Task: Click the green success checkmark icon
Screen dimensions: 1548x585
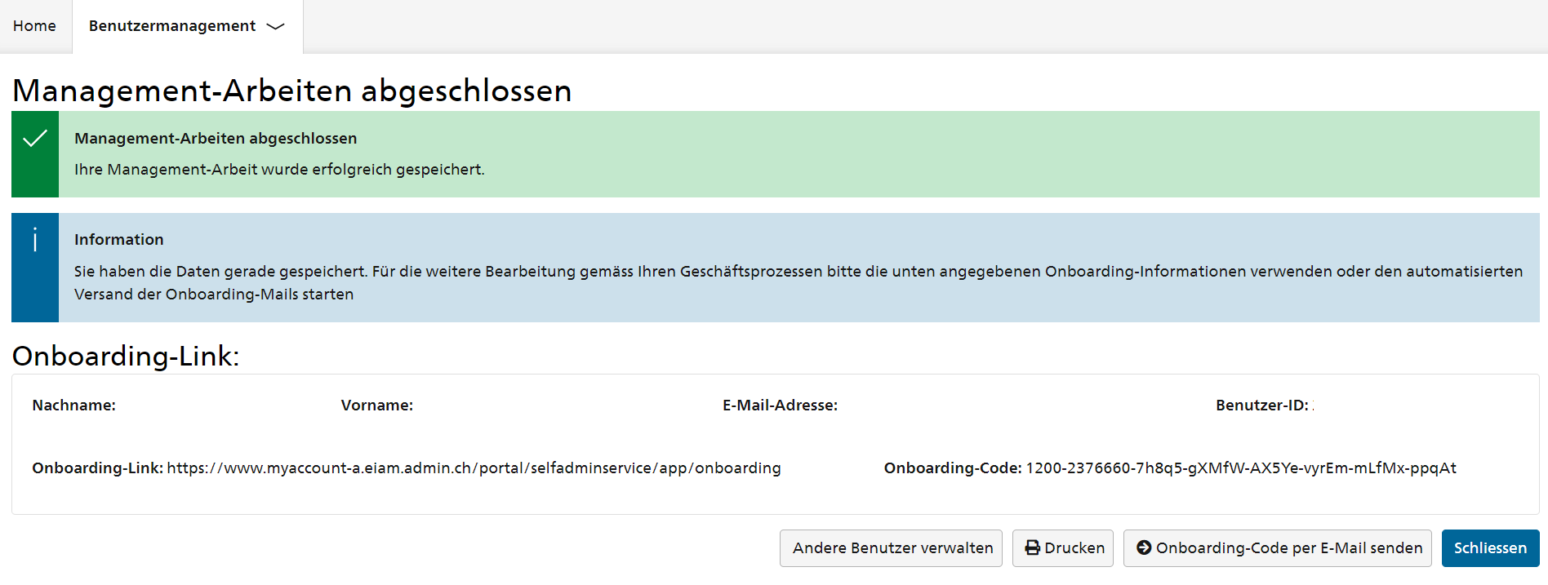Action: point(35,139)
